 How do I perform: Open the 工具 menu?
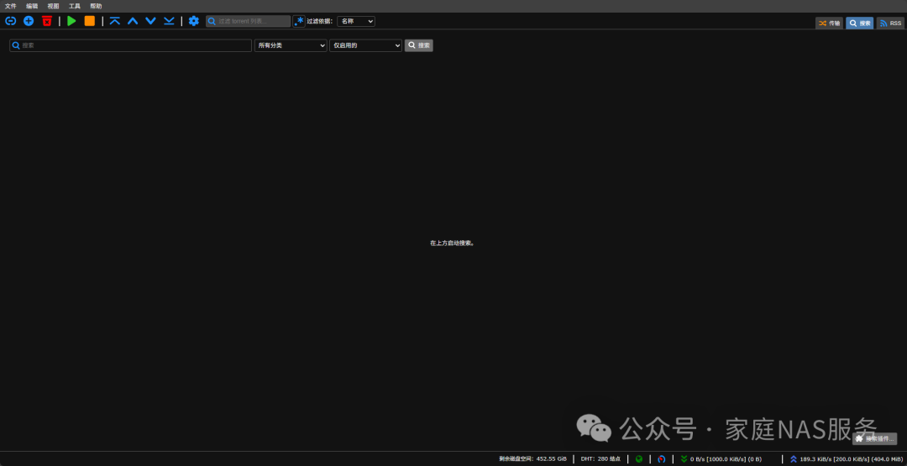pyautogui.click(x=75, y=6)
